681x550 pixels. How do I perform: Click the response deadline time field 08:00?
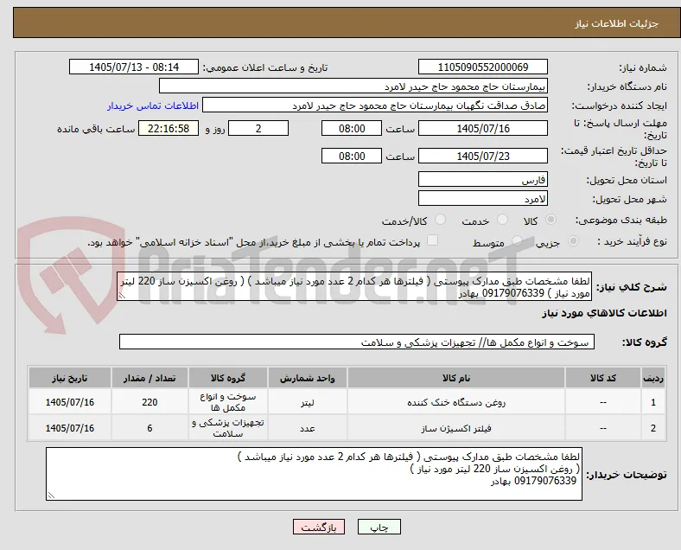tap(352, 128)
